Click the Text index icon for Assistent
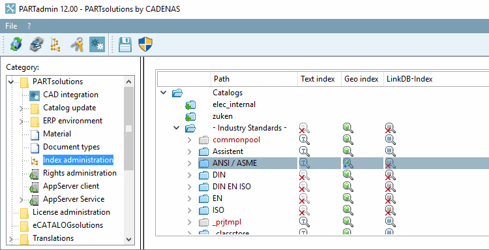 click(304, 151)
